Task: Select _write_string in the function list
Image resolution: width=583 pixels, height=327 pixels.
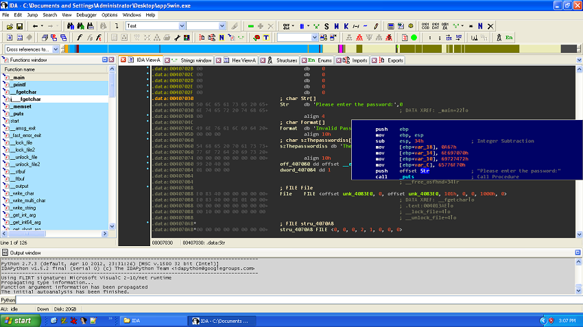Action: [23, 208]
